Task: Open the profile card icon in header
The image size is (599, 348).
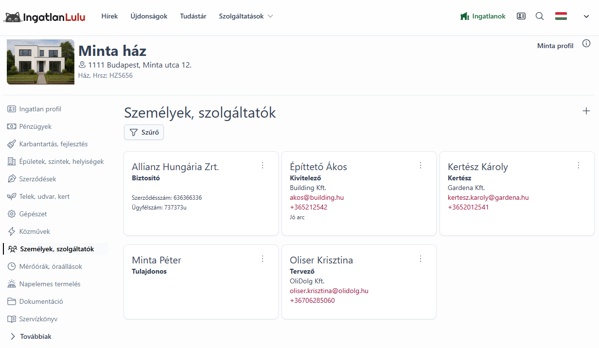Action: pyautogui.click(x=521, y=16)
